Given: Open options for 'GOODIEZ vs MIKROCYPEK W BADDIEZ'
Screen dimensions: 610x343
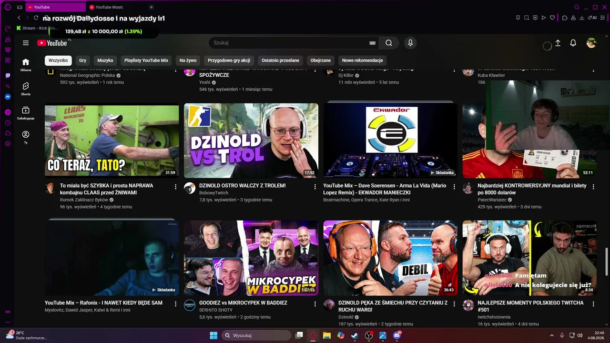Looking at the screenshot, I should (315, 304).
